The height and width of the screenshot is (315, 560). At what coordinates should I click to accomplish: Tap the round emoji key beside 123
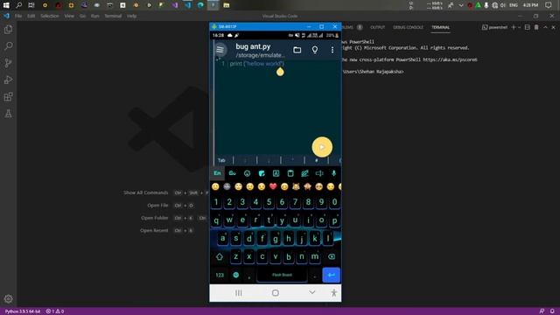point(235,275)
